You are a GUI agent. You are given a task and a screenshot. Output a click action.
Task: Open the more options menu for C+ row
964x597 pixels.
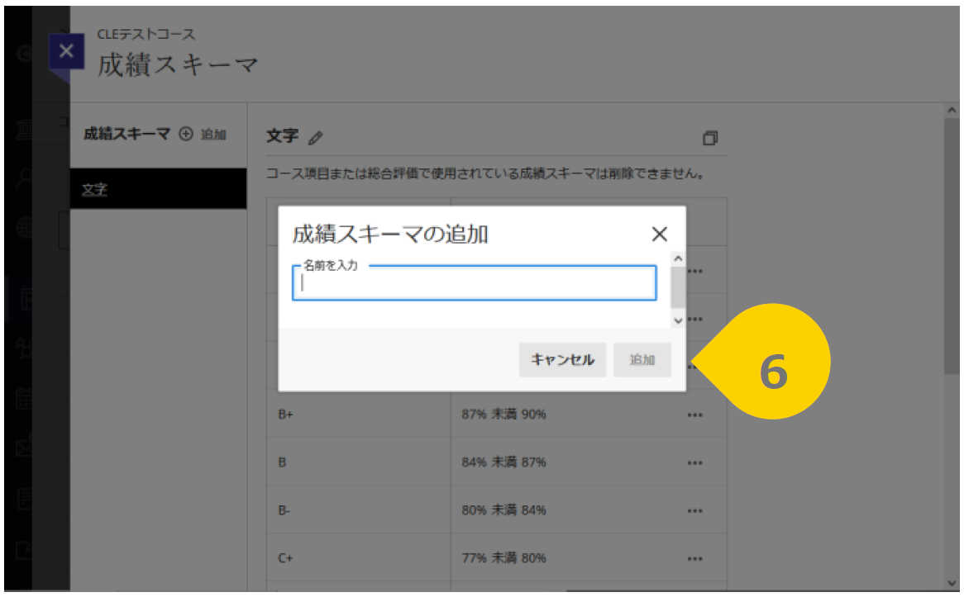pyautogui.click(x=694, y=559)
